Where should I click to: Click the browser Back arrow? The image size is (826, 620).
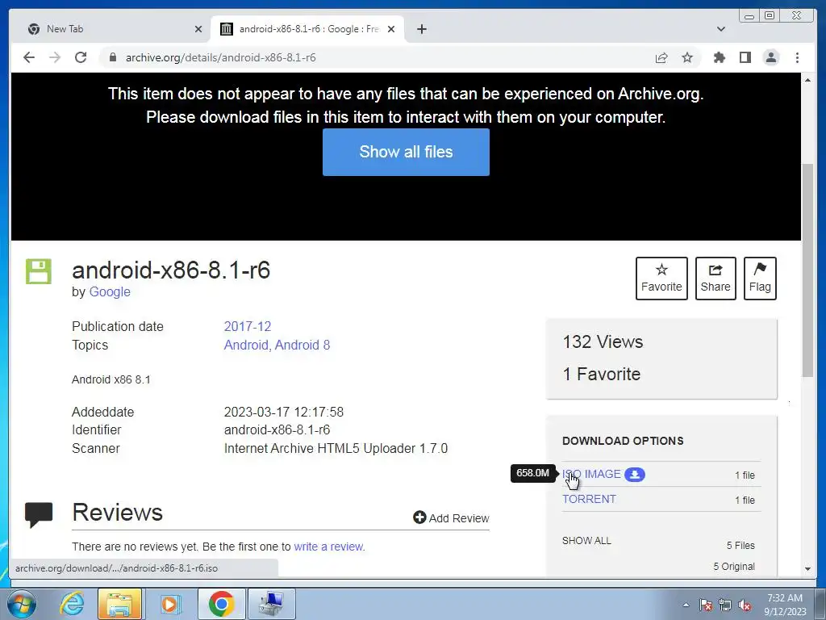tap(29, 57)
